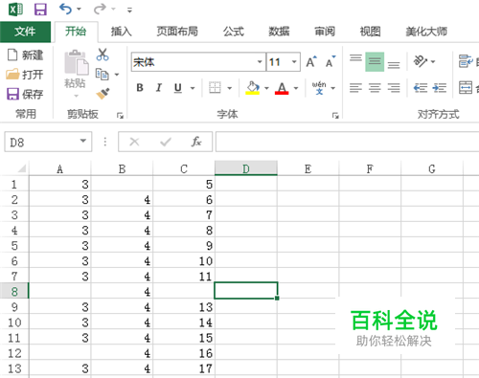Toggle Italic formatting

click(x=159, y=88)
